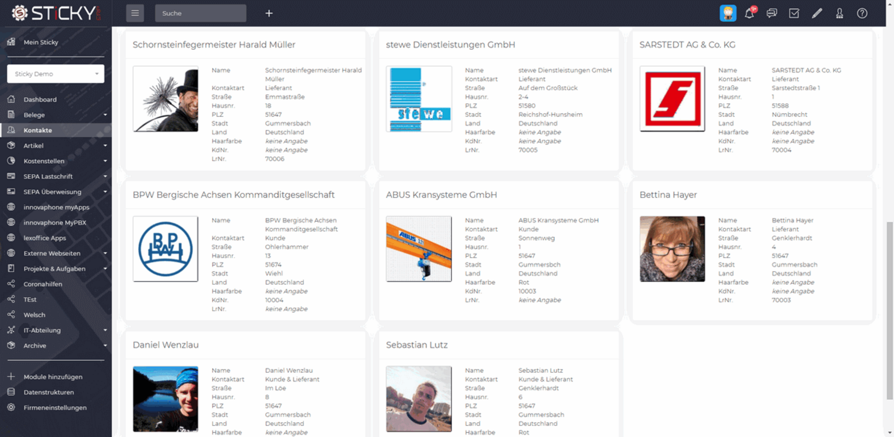This screenshot has height=437, width=894.
Task: Expand the Belege submenu
Action: pyautogui.click(x=105, y=115)
